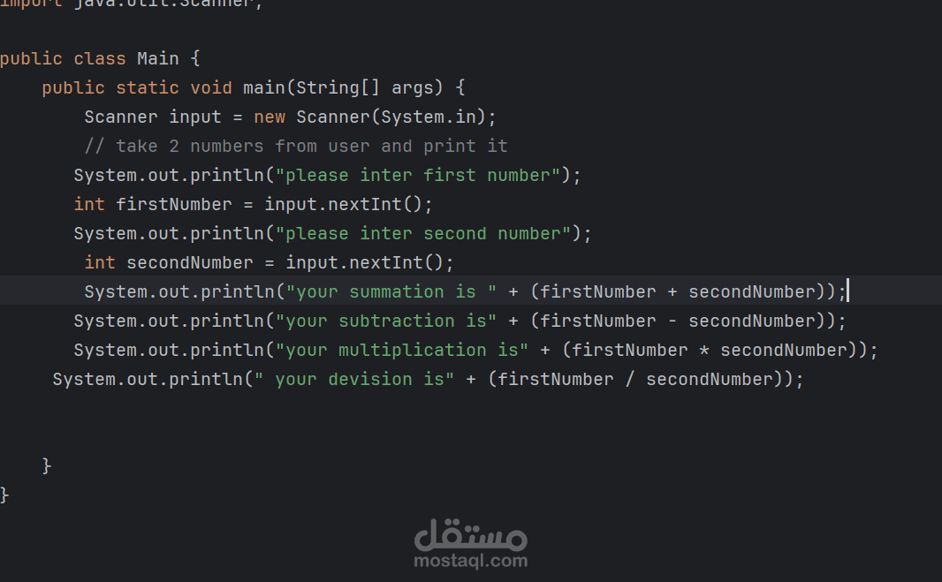The image size is (942, 582).
Task: Click the Arabic mostaql logo
Action: (470, 533)
